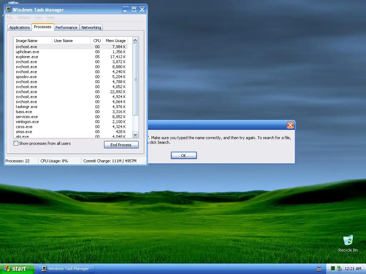Select the services.exe process
The height and width of the screenshot is (274, 366).
[71, 117]
